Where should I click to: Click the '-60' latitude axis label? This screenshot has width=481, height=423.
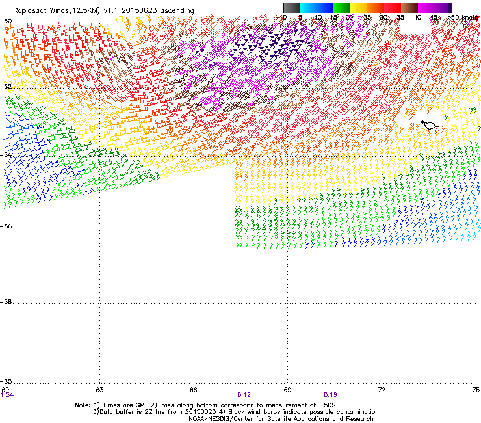pos(6,381)
